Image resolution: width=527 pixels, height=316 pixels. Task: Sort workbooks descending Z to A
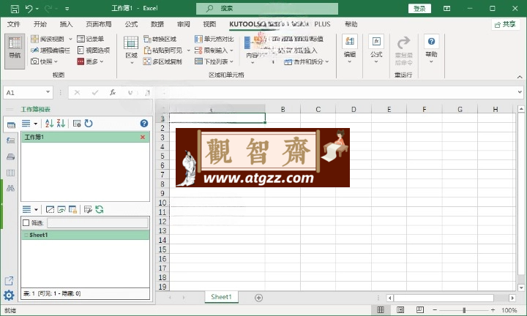pyautogui.click(x=61, y=124)
